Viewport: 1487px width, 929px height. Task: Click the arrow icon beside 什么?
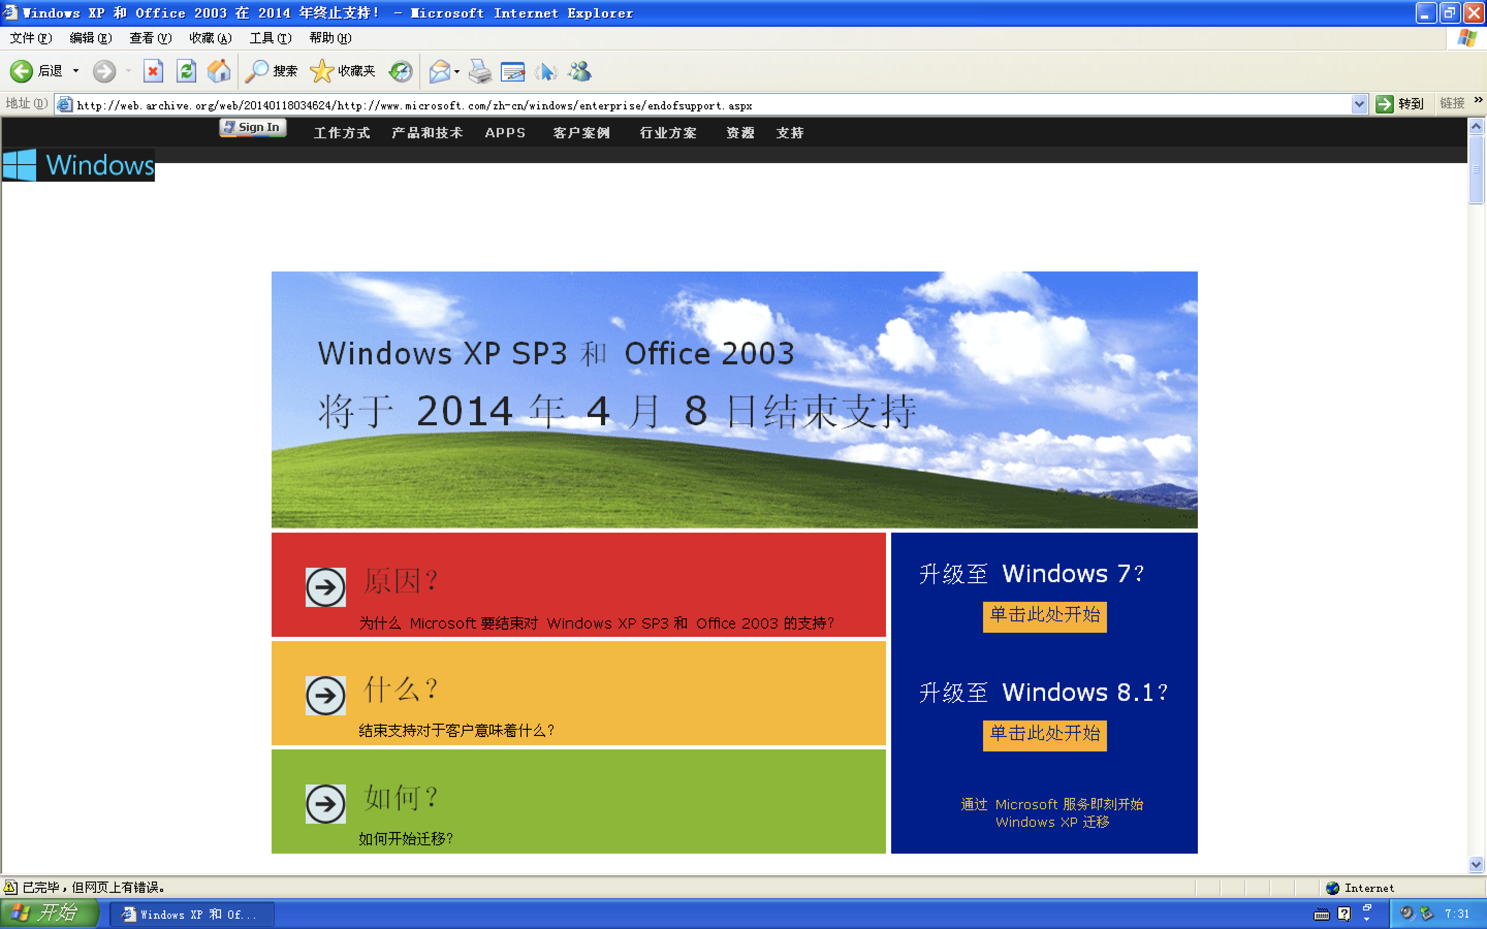[326, 696]
